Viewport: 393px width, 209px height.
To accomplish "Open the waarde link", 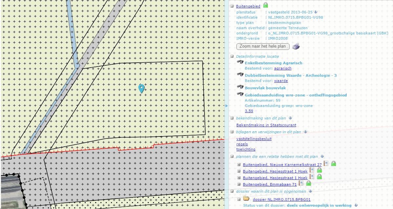I will 281,81.
